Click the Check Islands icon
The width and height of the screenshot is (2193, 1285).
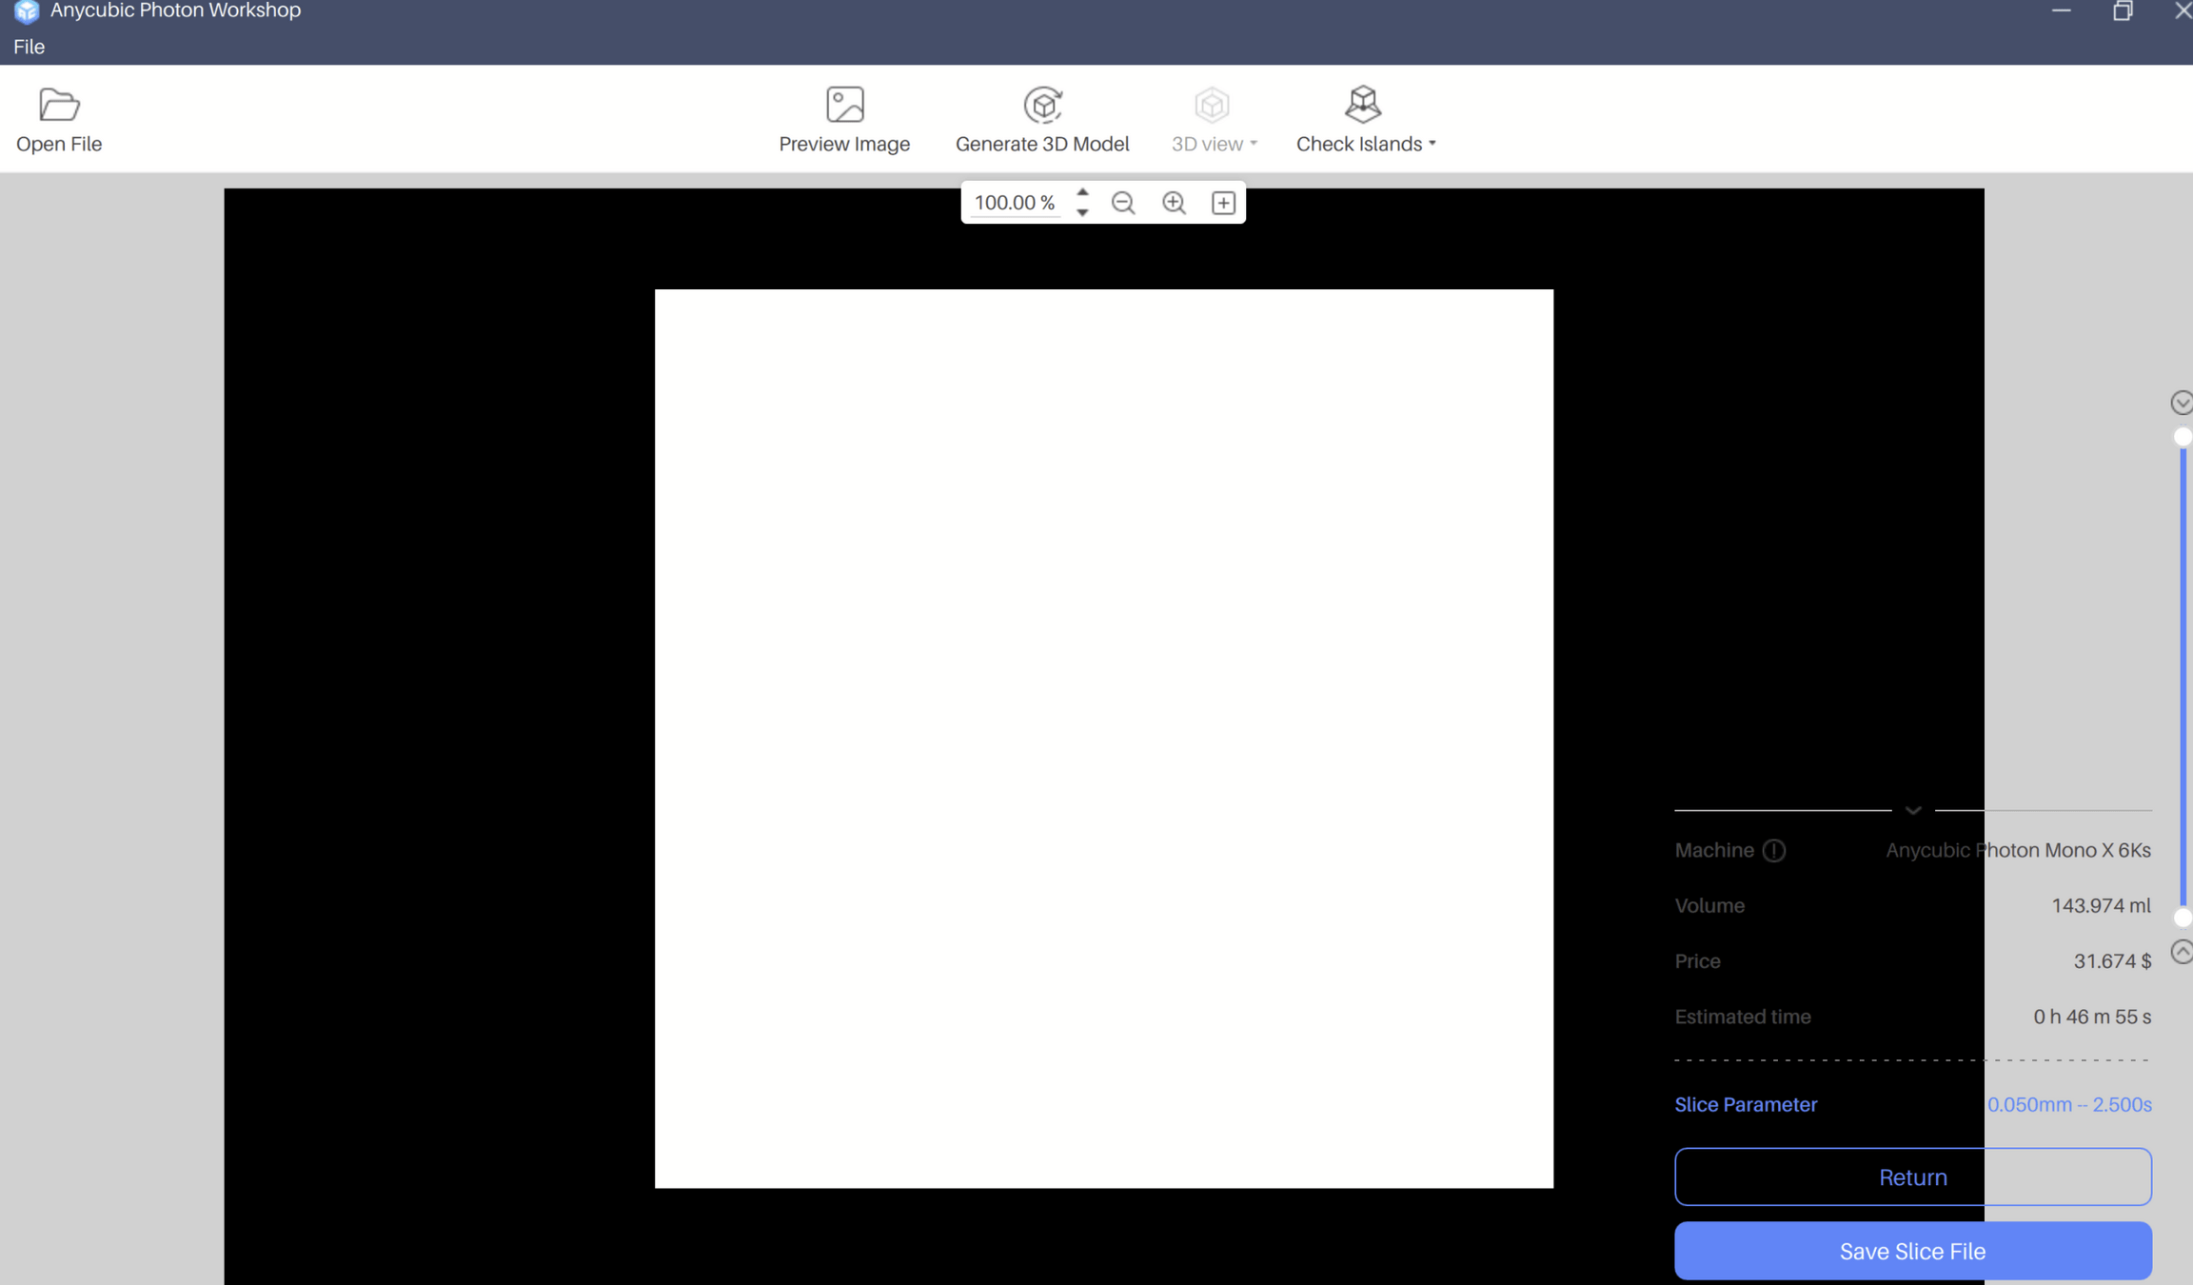coord(1362,105)
